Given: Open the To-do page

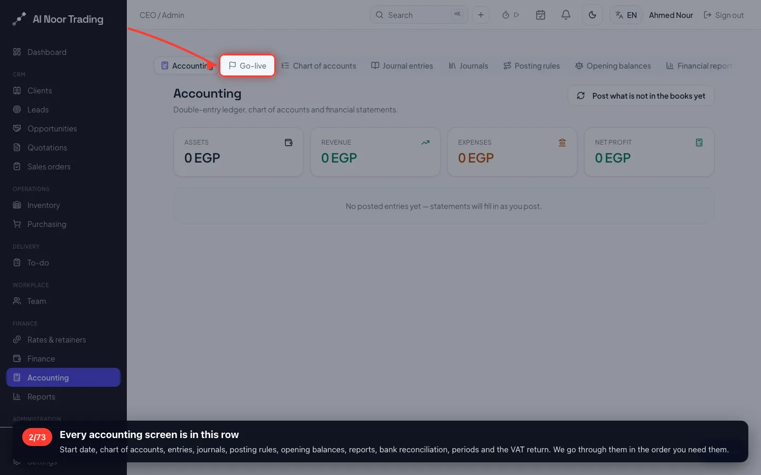Looking at the screenshot, I should click(x=63, y=262).
